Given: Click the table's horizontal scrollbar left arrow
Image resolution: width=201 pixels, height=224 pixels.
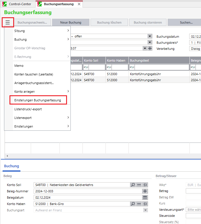Looking at the screenshot, I should tap(7, 156).
